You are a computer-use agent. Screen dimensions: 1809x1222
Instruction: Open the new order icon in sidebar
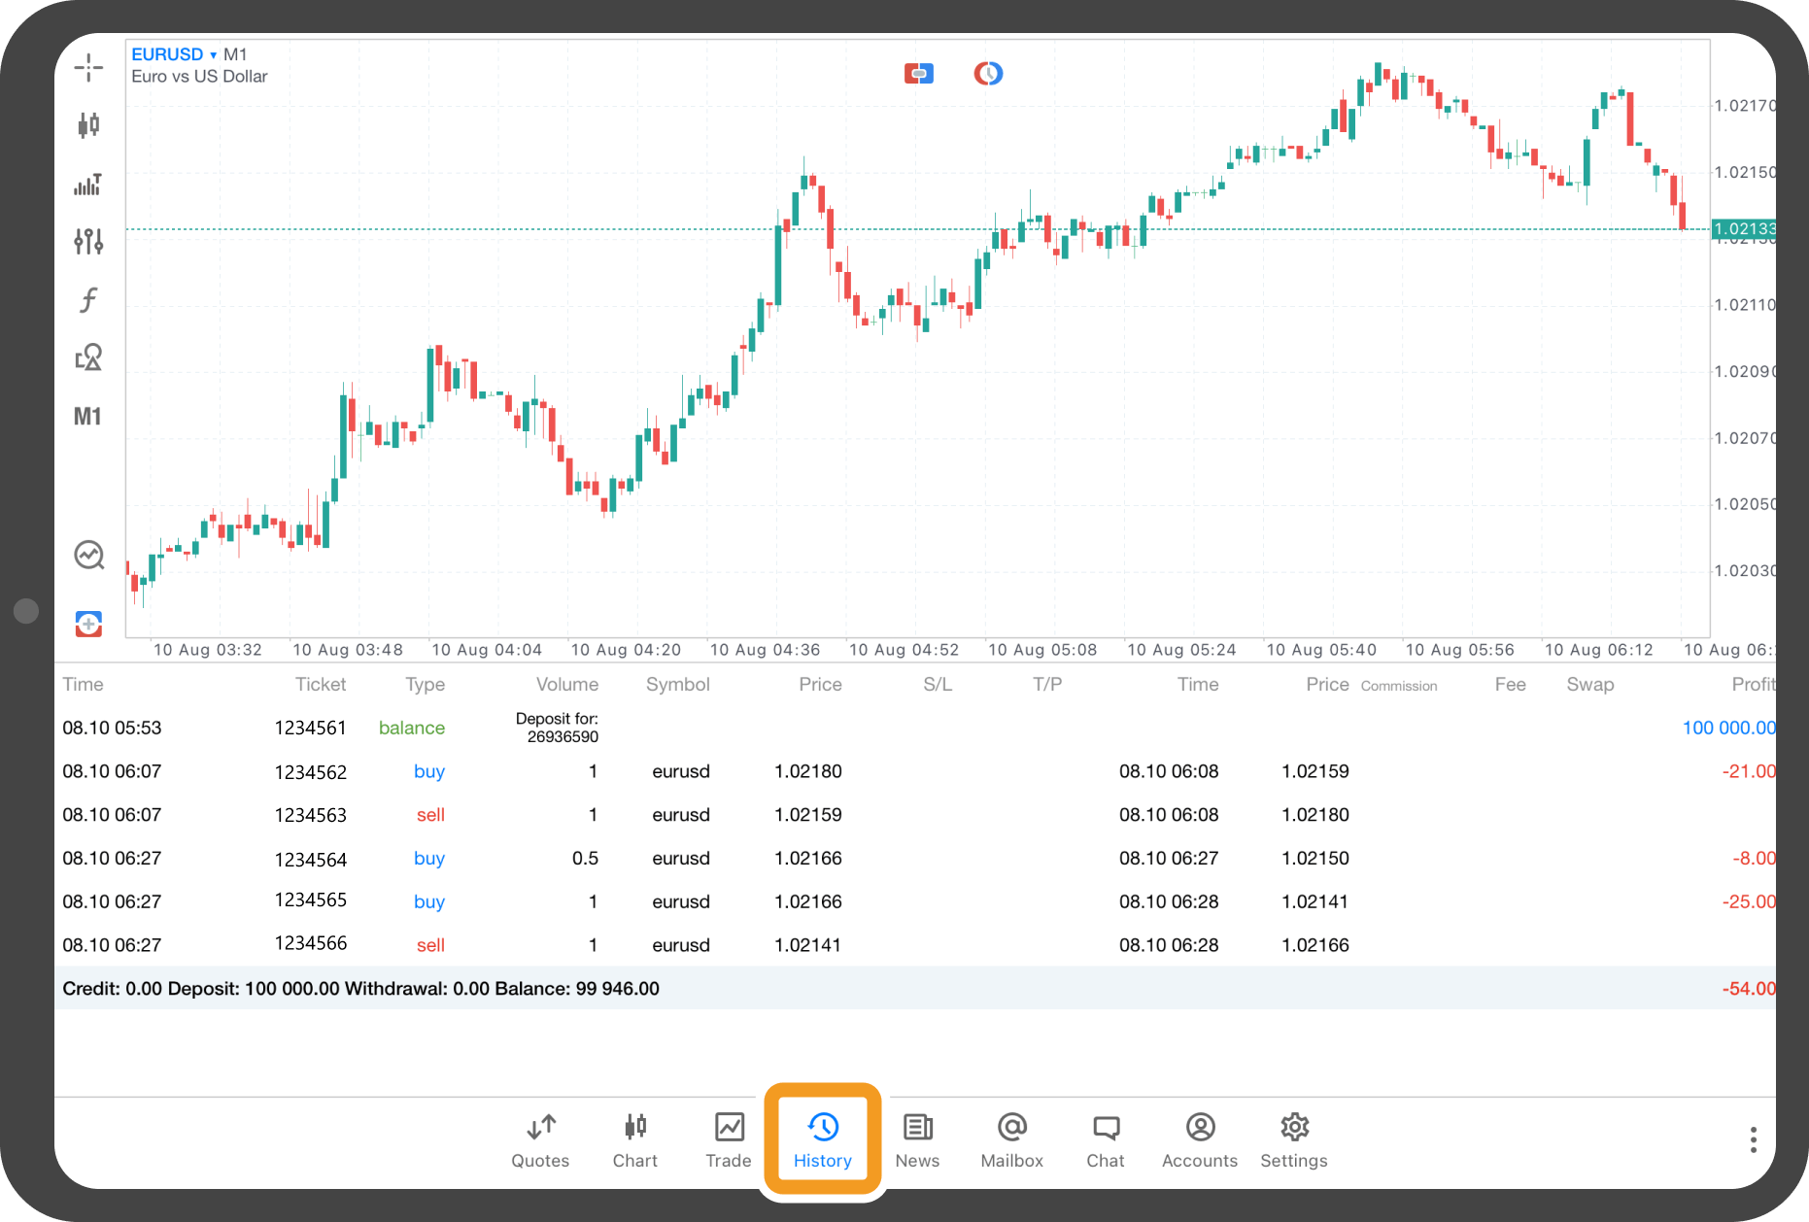88,624
